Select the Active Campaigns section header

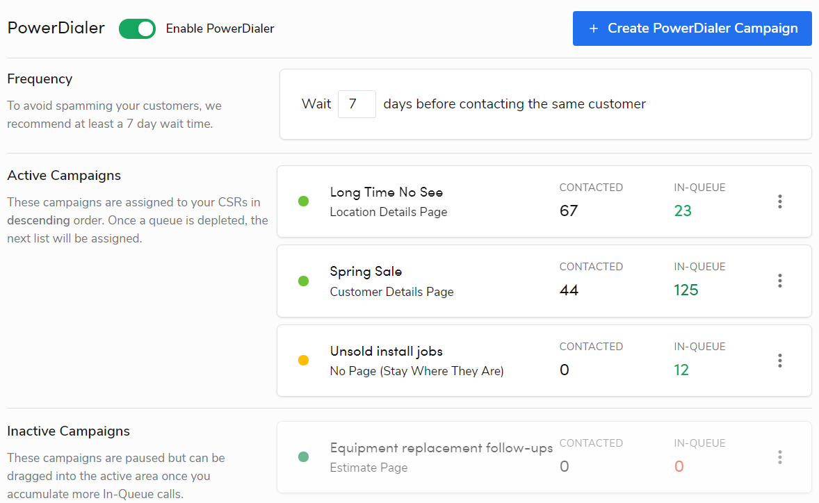64,175
